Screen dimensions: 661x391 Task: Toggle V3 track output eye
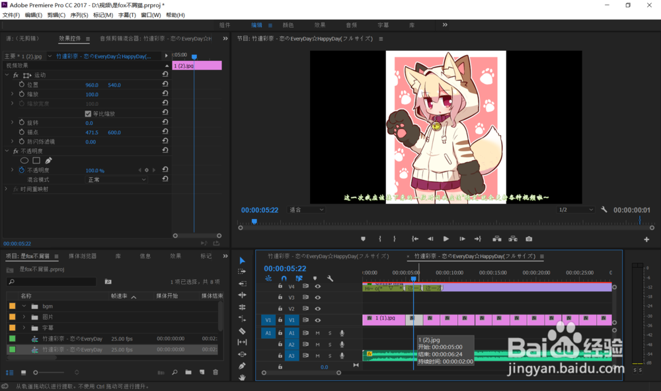[318, 297]
